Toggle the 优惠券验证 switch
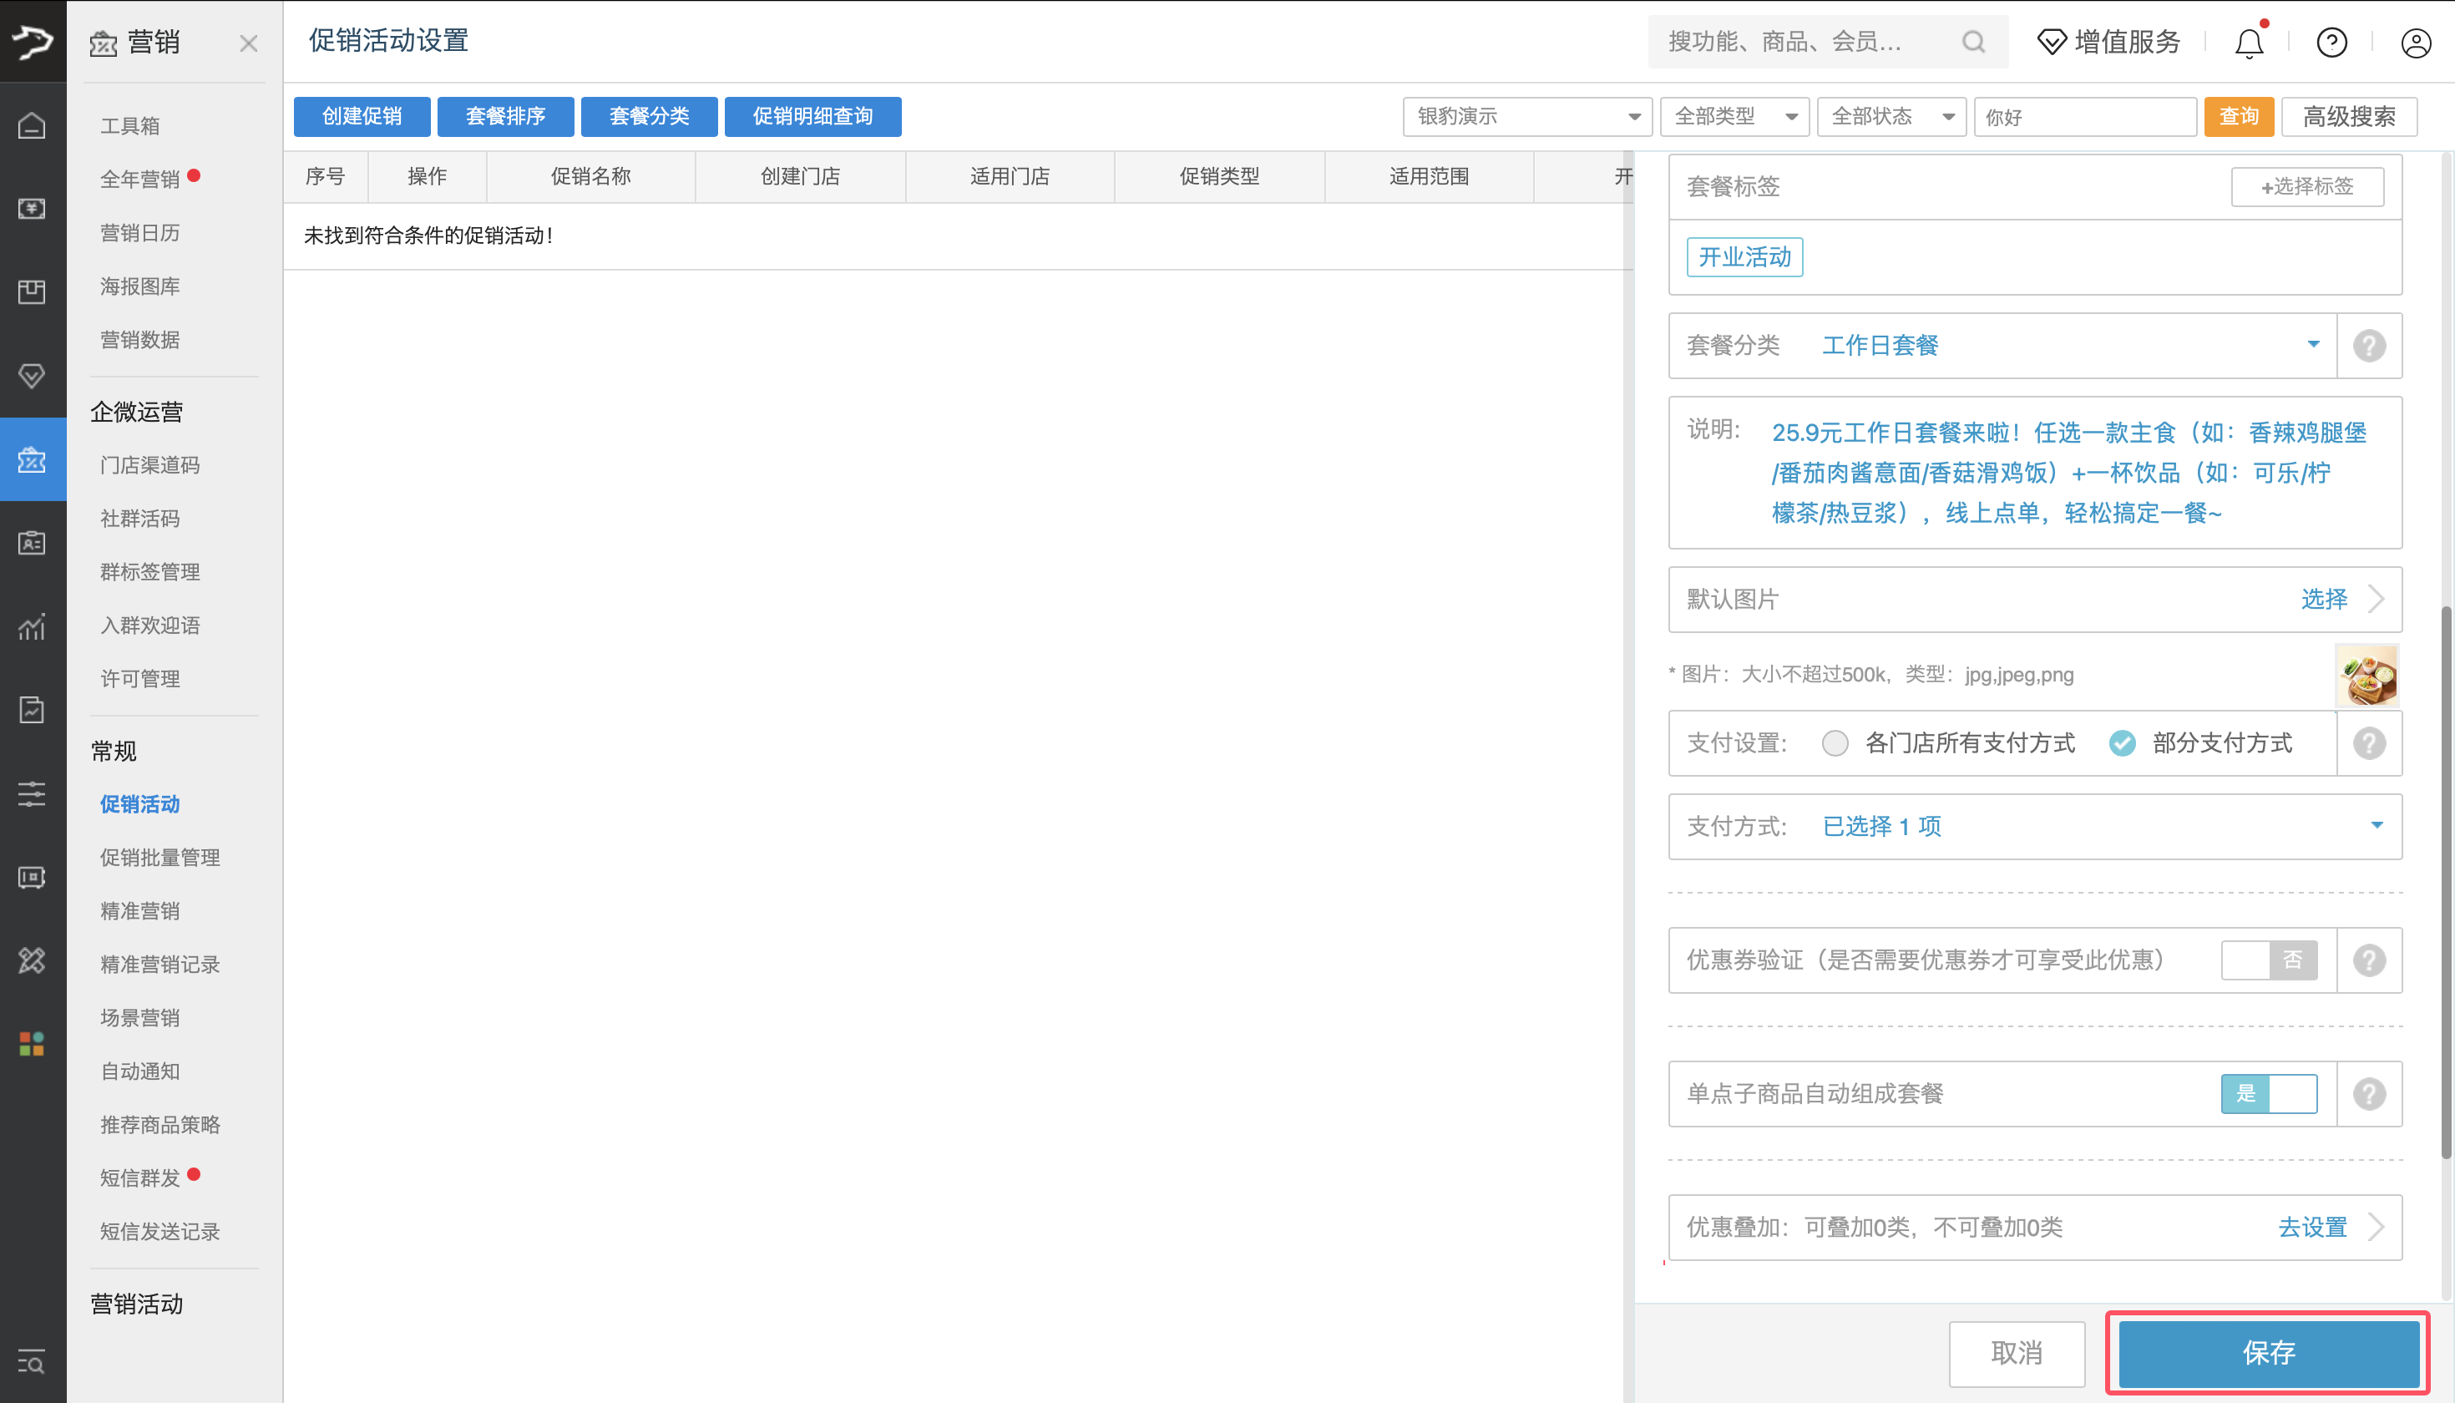 [x=2269, y=960]
